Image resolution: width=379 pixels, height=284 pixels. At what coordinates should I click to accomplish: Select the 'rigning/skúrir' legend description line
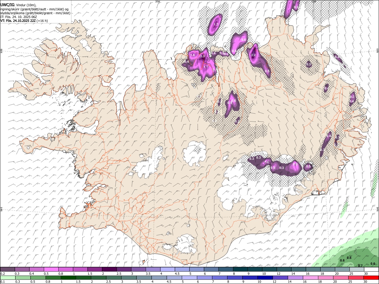pos(34,9)
